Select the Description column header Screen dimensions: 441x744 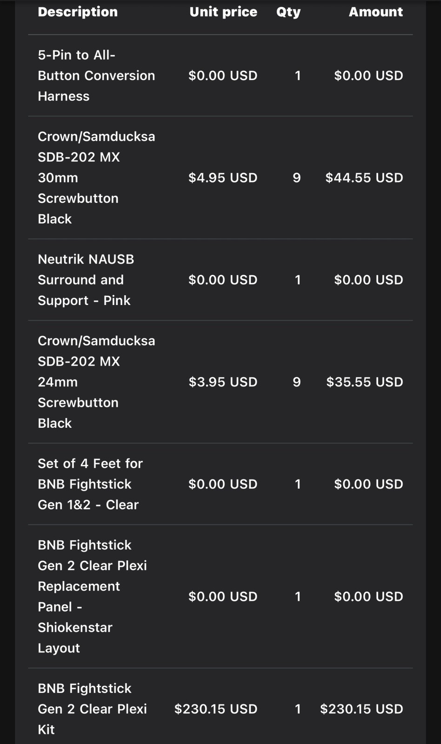78,12
